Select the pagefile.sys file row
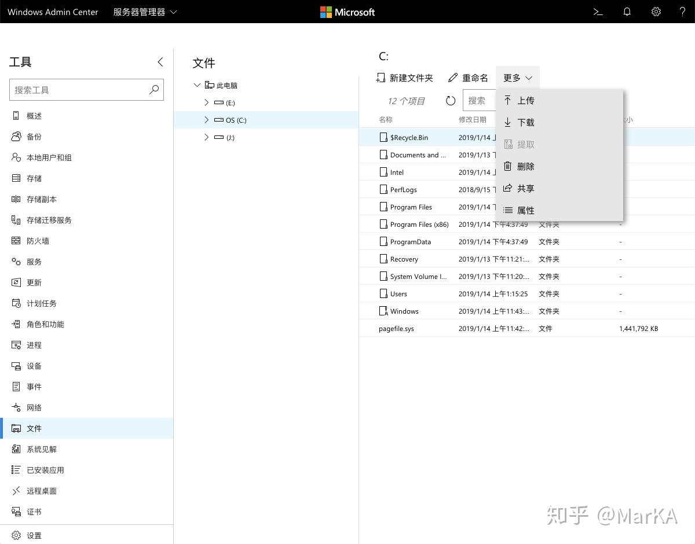 [x=526, y=329]
